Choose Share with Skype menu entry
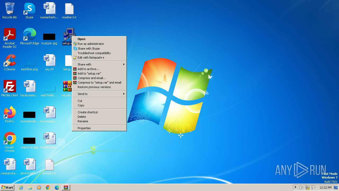This screenshot has width=339, height=191. [99, 49]
